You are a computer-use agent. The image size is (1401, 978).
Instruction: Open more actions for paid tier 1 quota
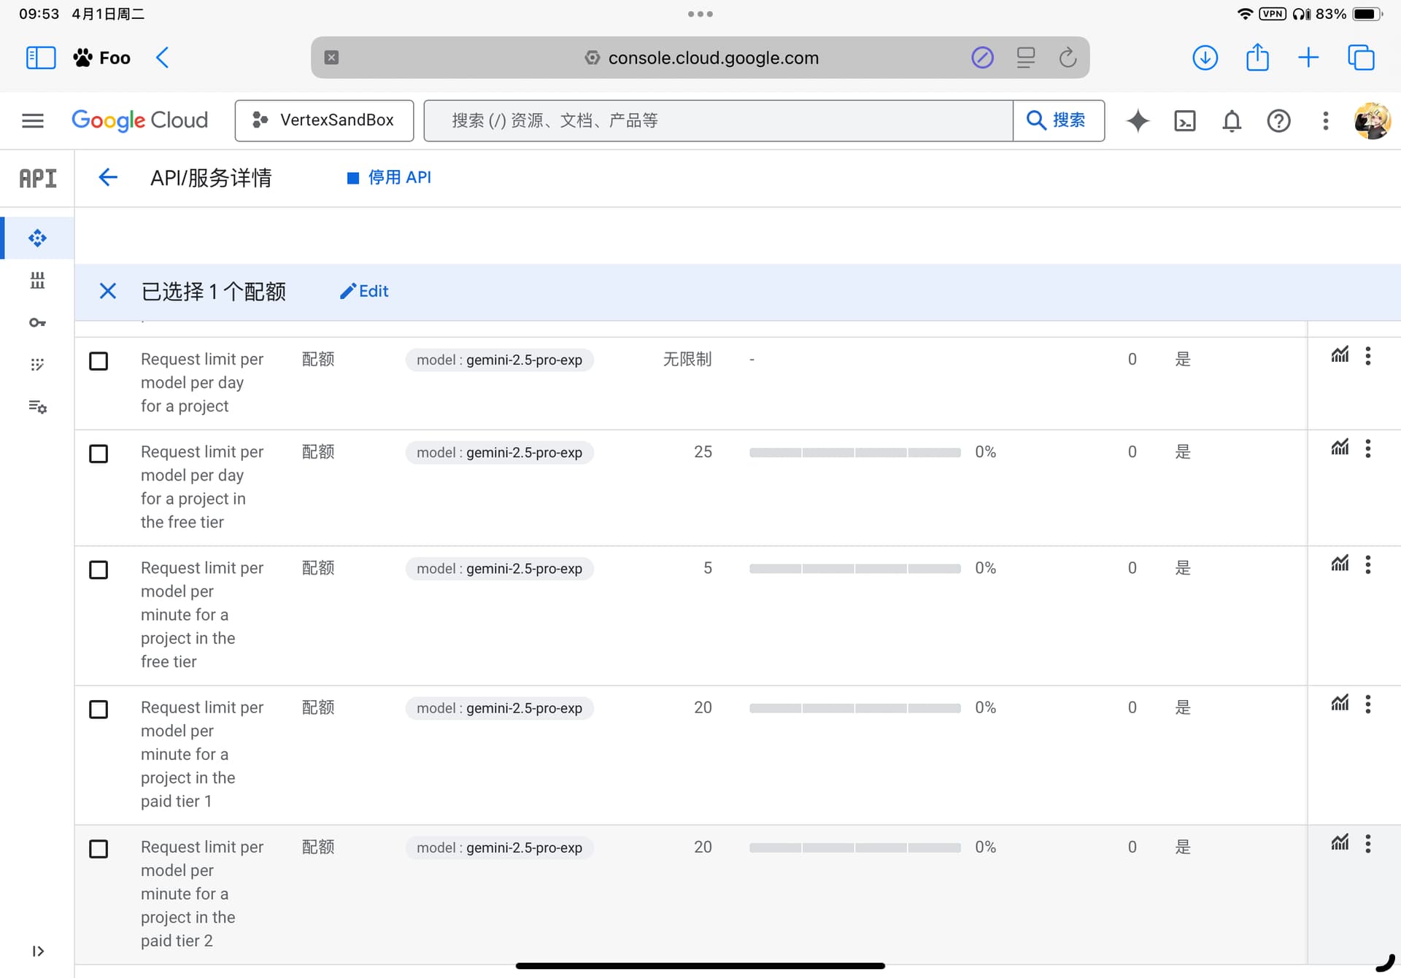[1368, 704]
